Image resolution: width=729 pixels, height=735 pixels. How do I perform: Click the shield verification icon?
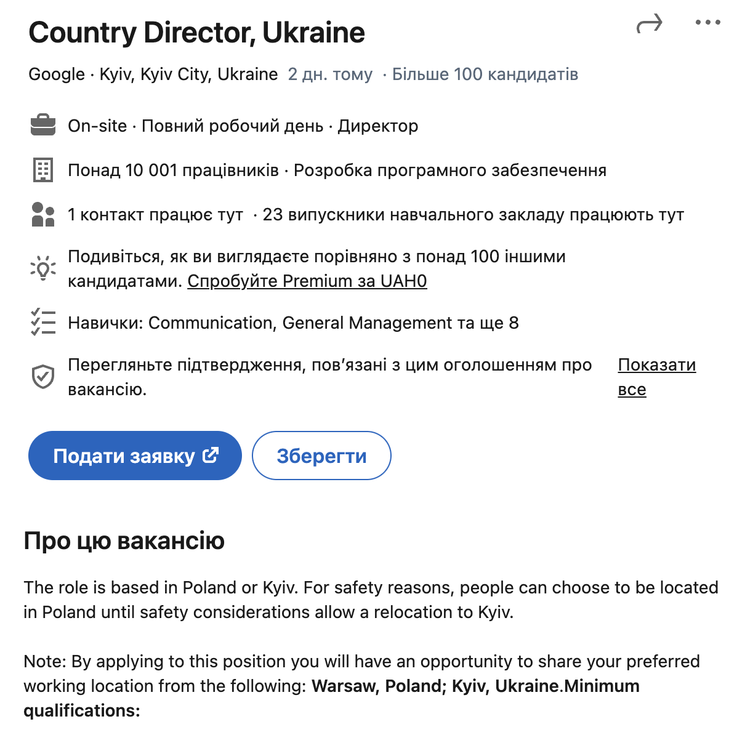42,377
